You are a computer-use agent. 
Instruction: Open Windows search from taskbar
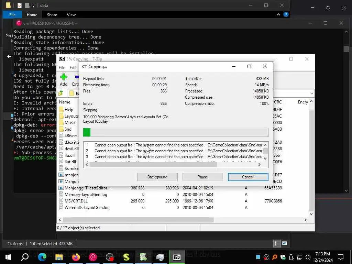click(25, 257)
